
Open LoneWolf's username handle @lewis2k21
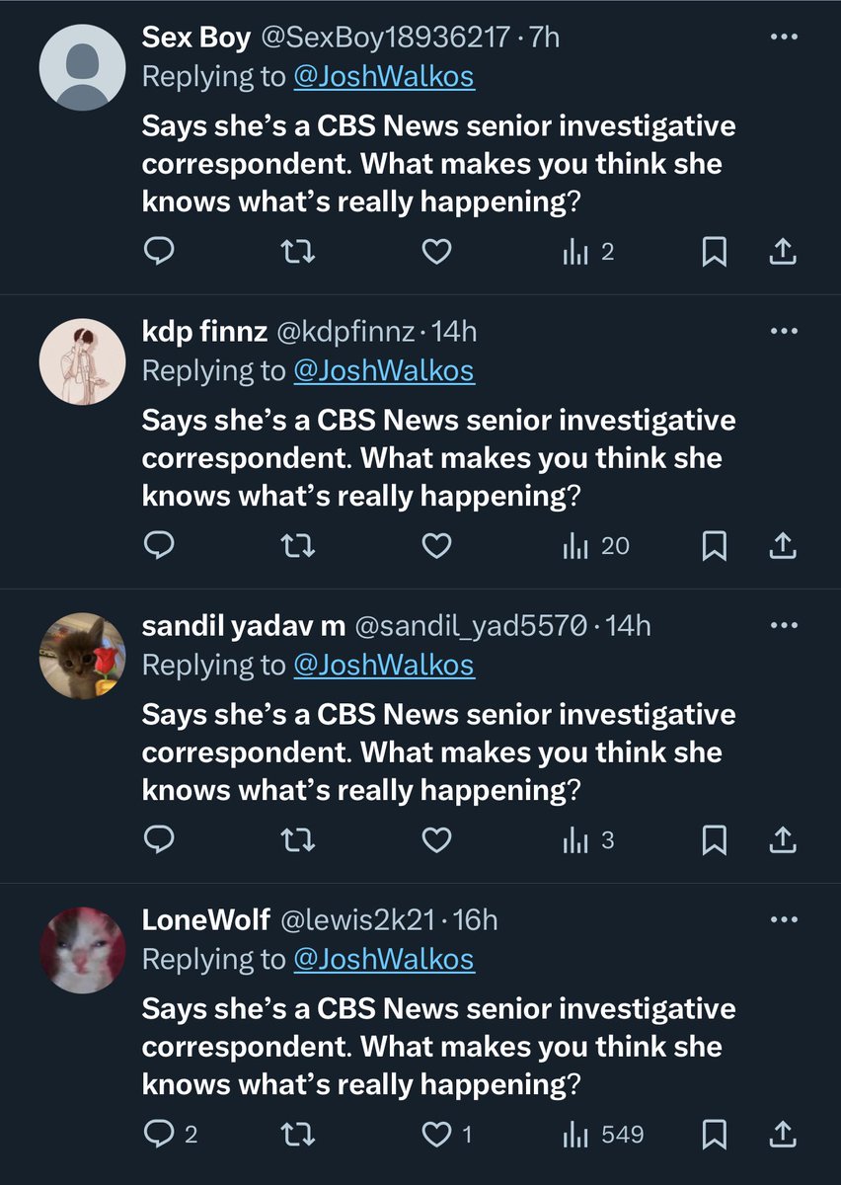358,920
